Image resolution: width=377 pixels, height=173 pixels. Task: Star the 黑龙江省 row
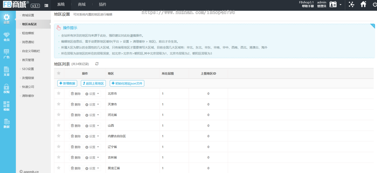[x=58, y=168]
